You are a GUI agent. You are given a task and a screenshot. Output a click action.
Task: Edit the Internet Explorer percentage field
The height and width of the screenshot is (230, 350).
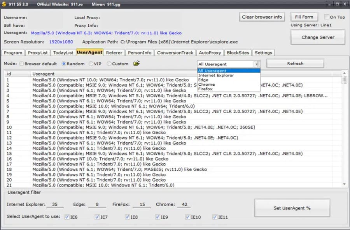[55, 204]
